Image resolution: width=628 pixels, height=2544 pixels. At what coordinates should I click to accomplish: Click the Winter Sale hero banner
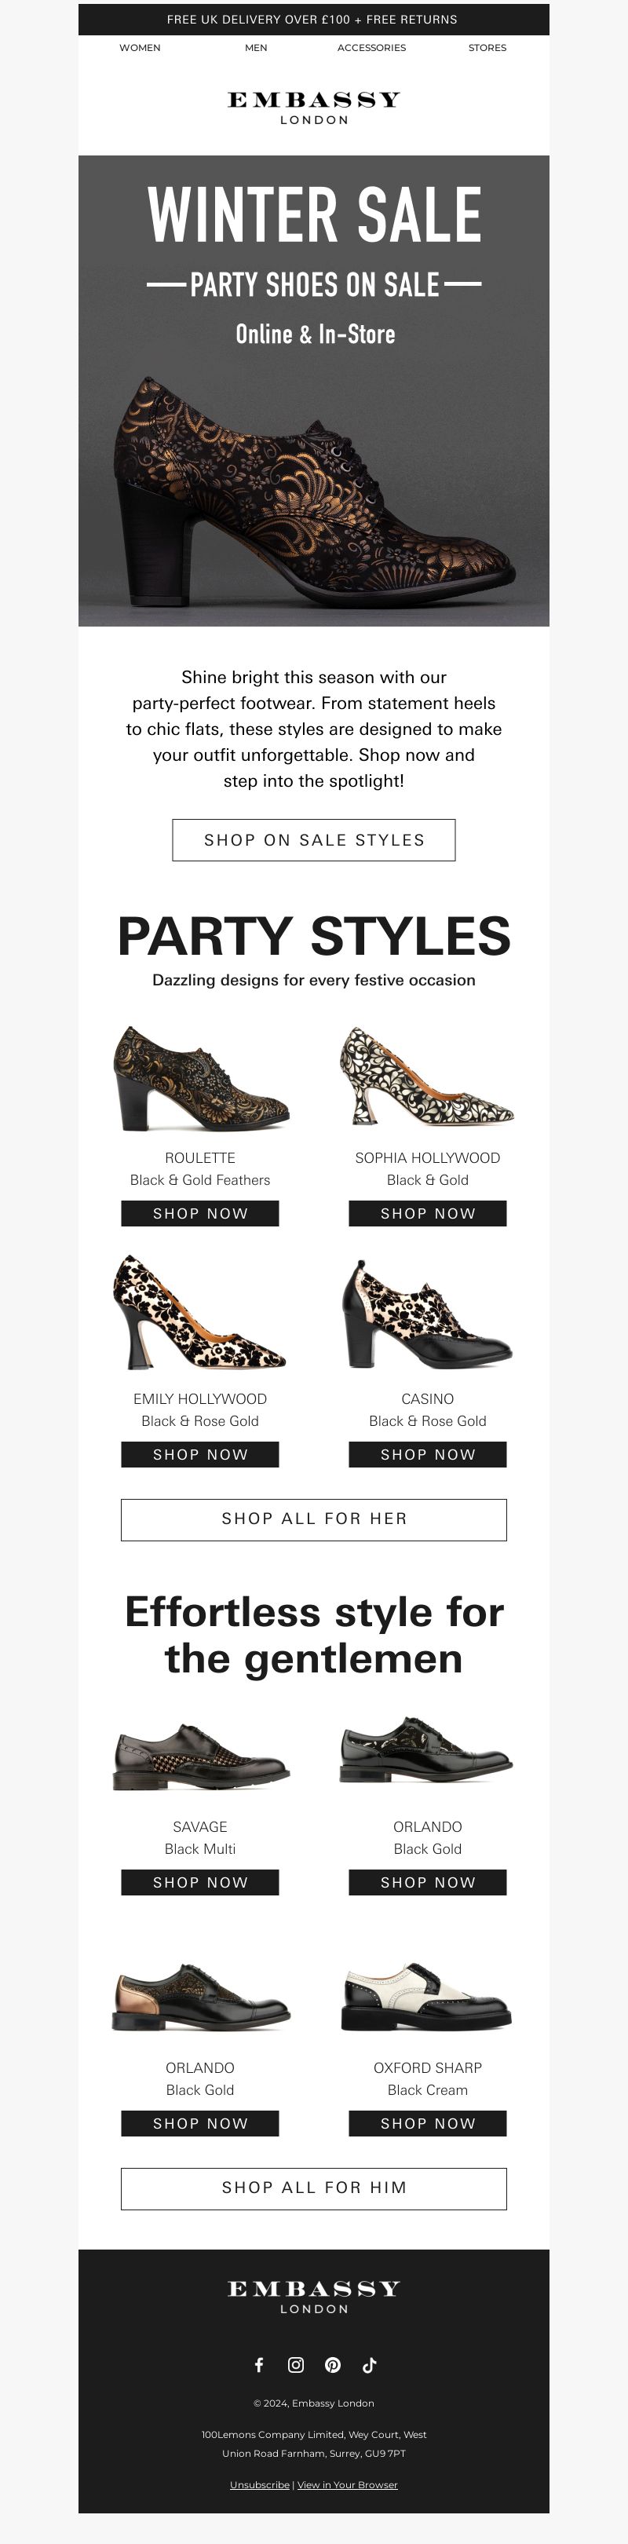pyautogui.click(x=314, y=390)
